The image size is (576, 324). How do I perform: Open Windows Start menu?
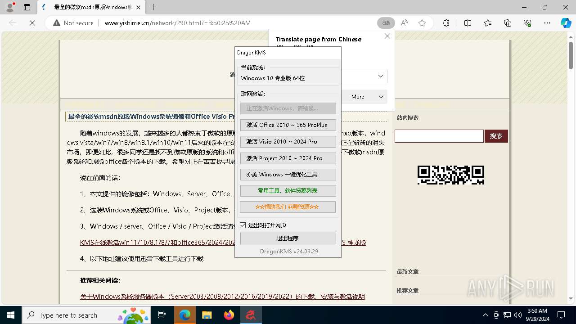click(x=11, y=315)
